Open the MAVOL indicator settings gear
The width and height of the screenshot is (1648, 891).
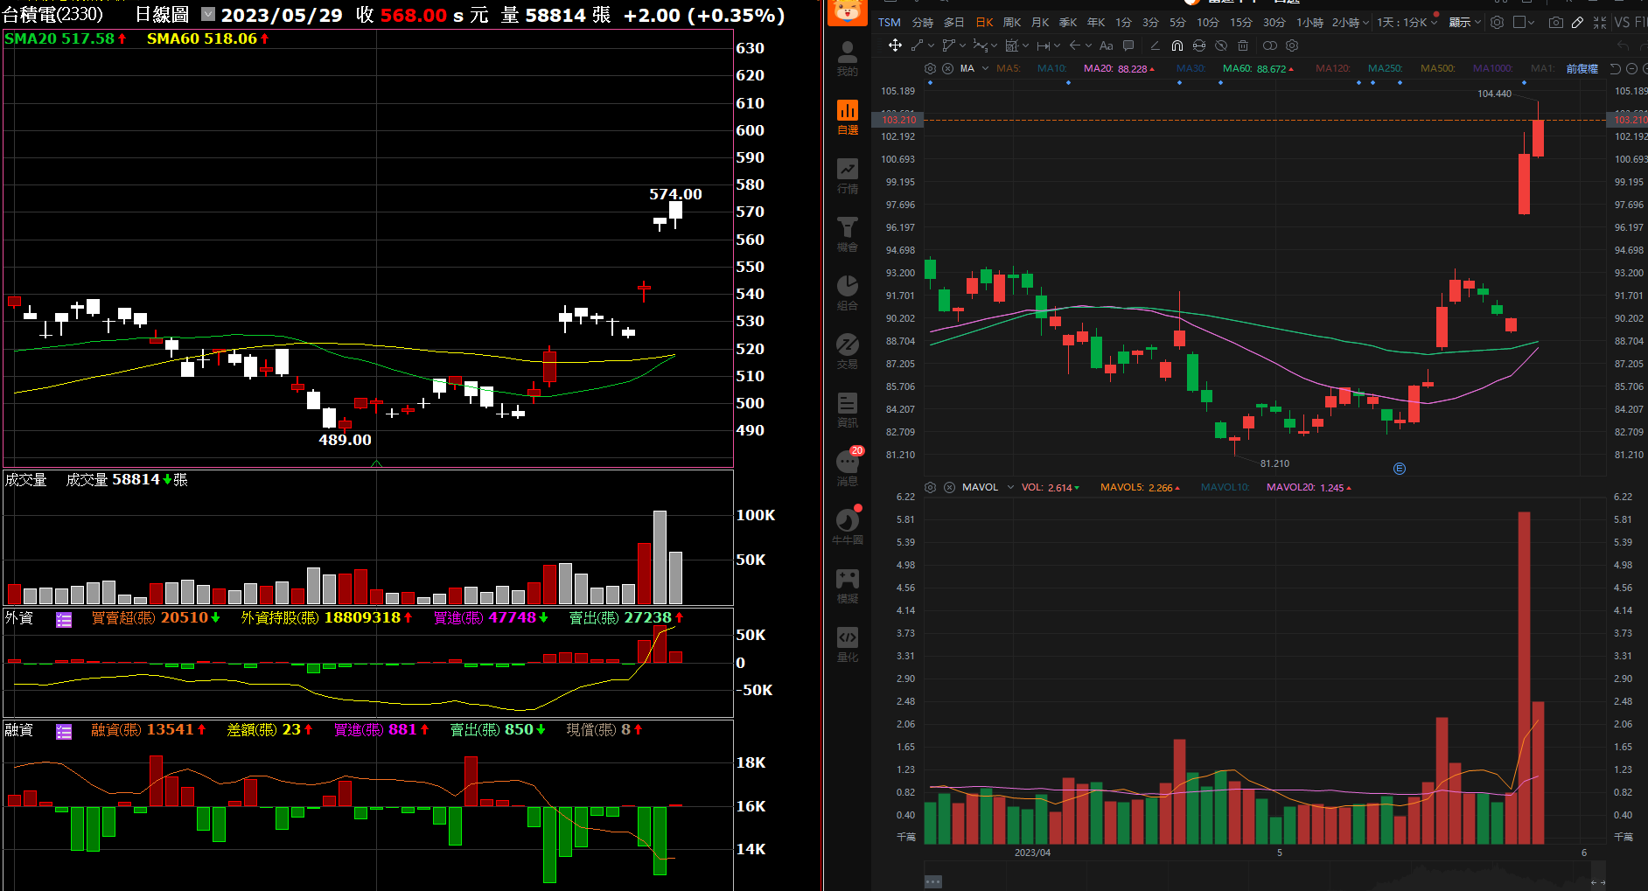pyautogui.click(x=930, y=487)
